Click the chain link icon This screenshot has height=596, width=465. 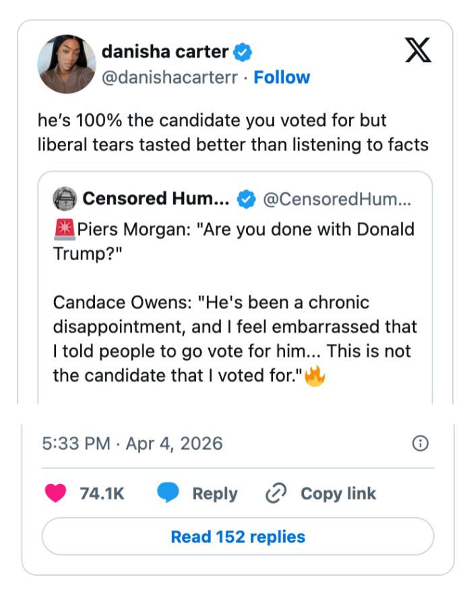276,494
